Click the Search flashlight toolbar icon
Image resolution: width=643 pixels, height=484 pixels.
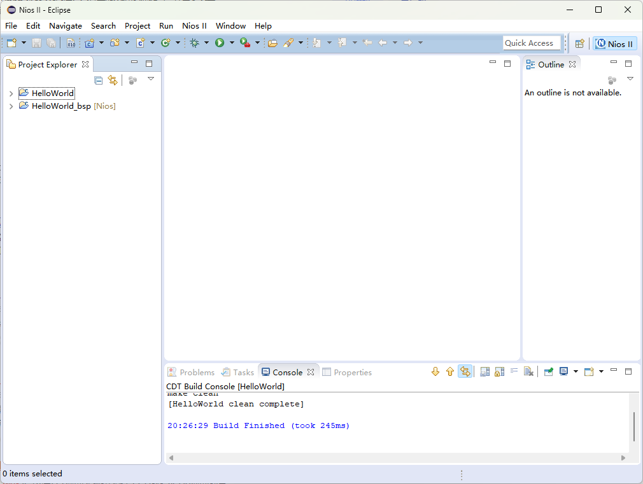288,43
